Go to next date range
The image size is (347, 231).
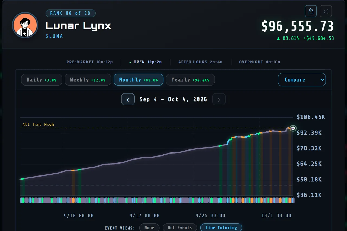[219, 99]
